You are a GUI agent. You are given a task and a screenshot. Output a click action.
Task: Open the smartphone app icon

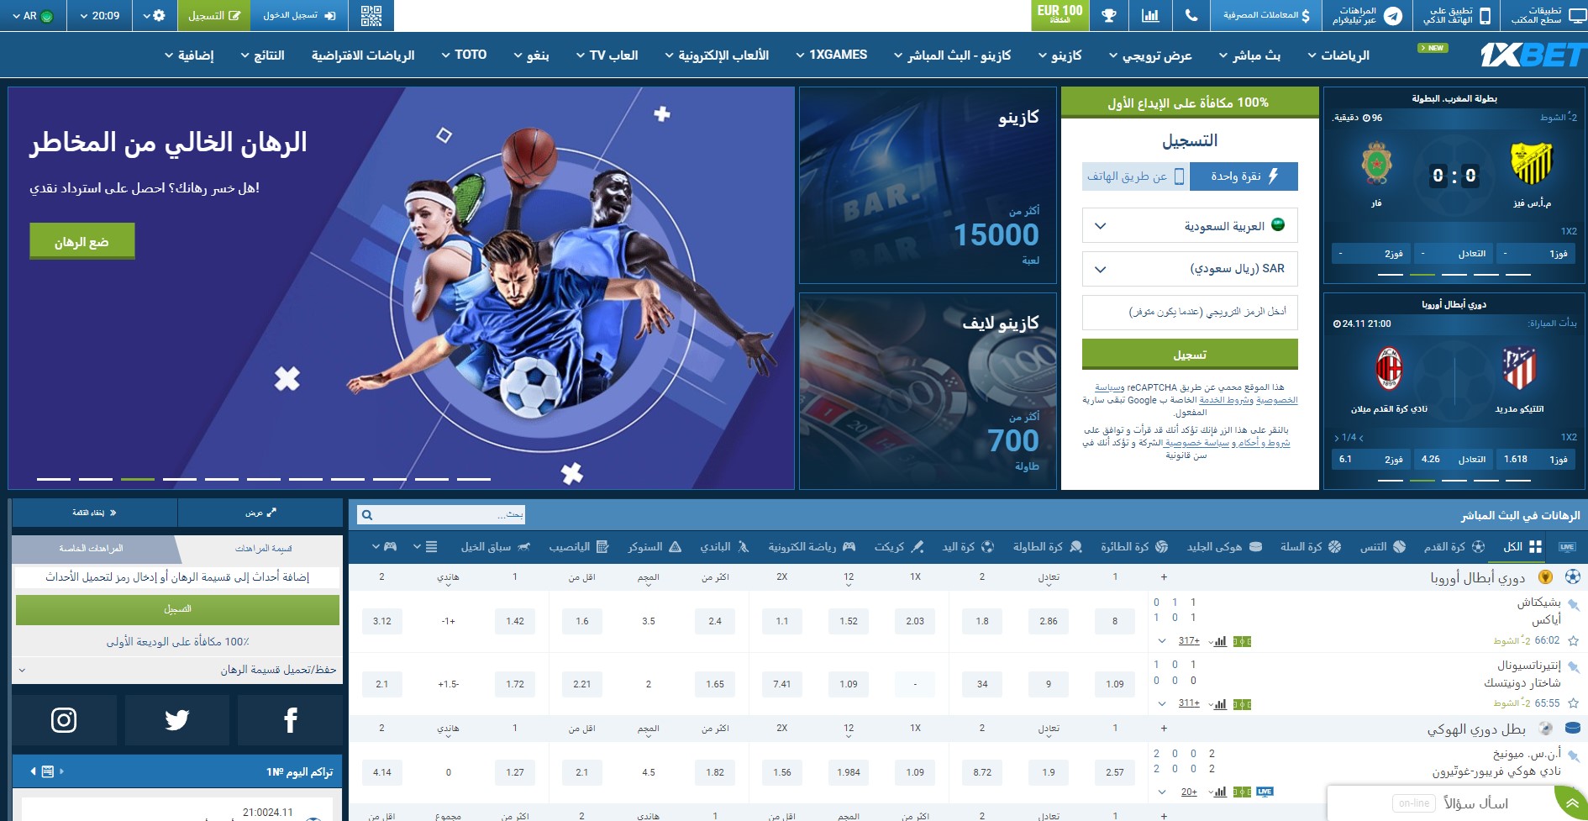[x=1485, y=16]
